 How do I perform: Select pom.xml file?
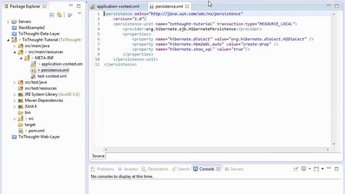click(36, 130)
